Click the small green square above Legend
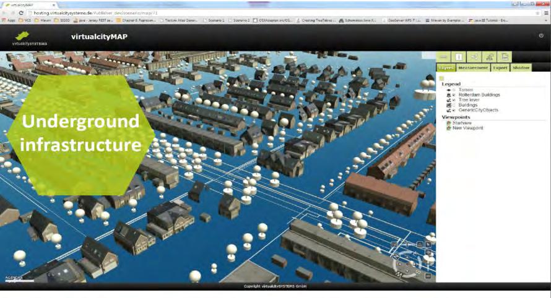 pos(441,79)
